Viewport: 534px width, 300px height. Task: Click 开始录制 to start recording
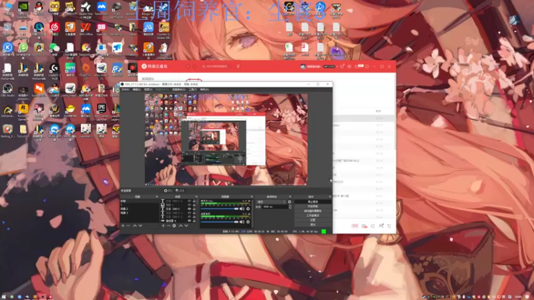click(313, 206)
